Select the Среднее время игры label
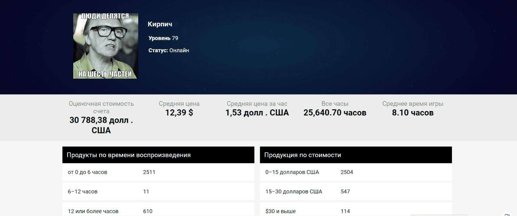517x216 pixels. (x=413, y=104)
